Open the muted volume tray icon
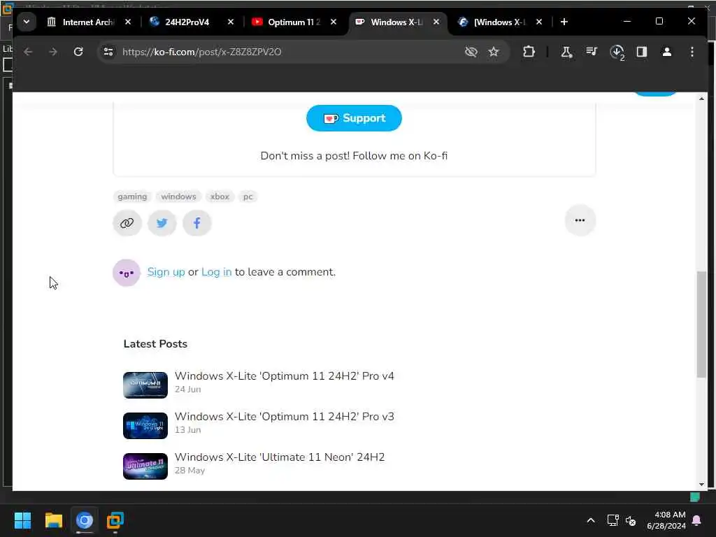Screen dimensions: 716x537 tap(631, 520)
